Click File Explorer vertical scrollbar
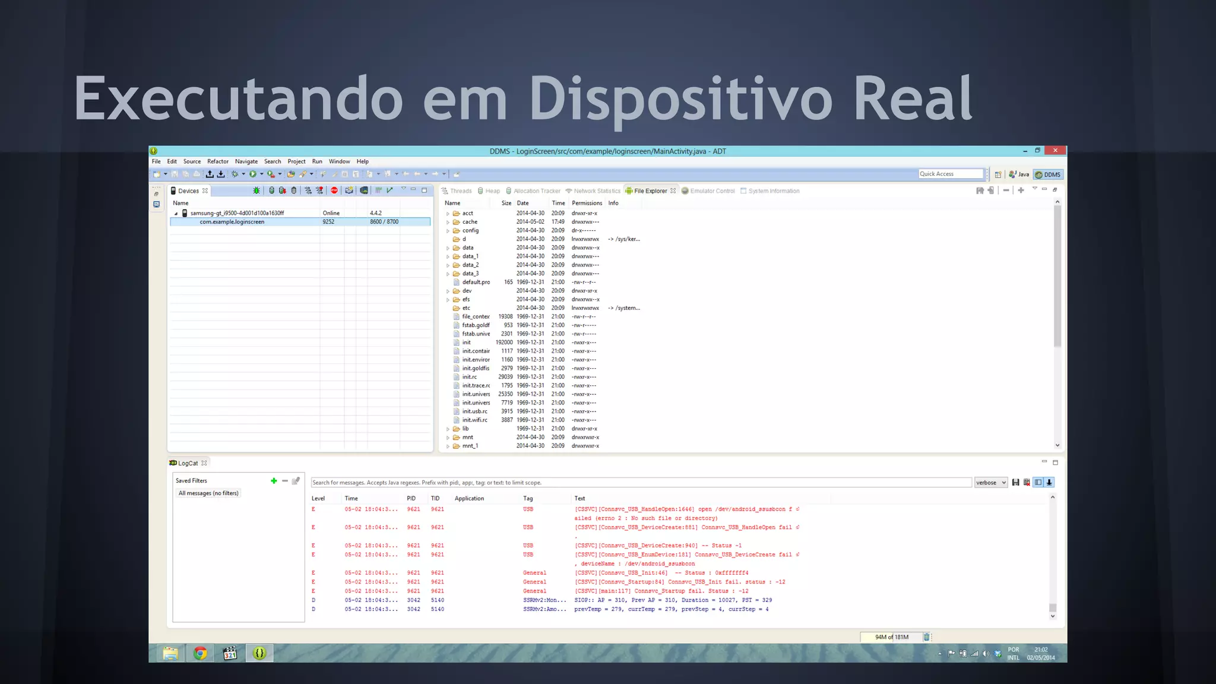Image resolution: width=1216 pixels, height=684 pixels. (x=1057, y=276)
